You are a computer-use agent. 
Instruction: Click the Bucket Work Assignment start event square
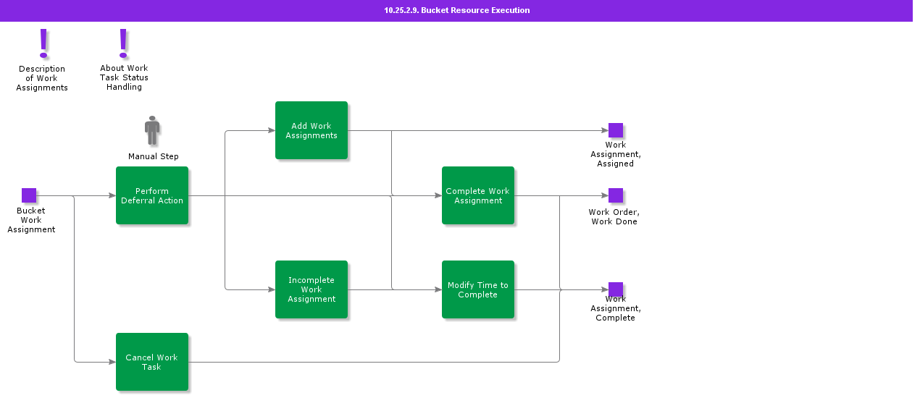pos(29,195)
